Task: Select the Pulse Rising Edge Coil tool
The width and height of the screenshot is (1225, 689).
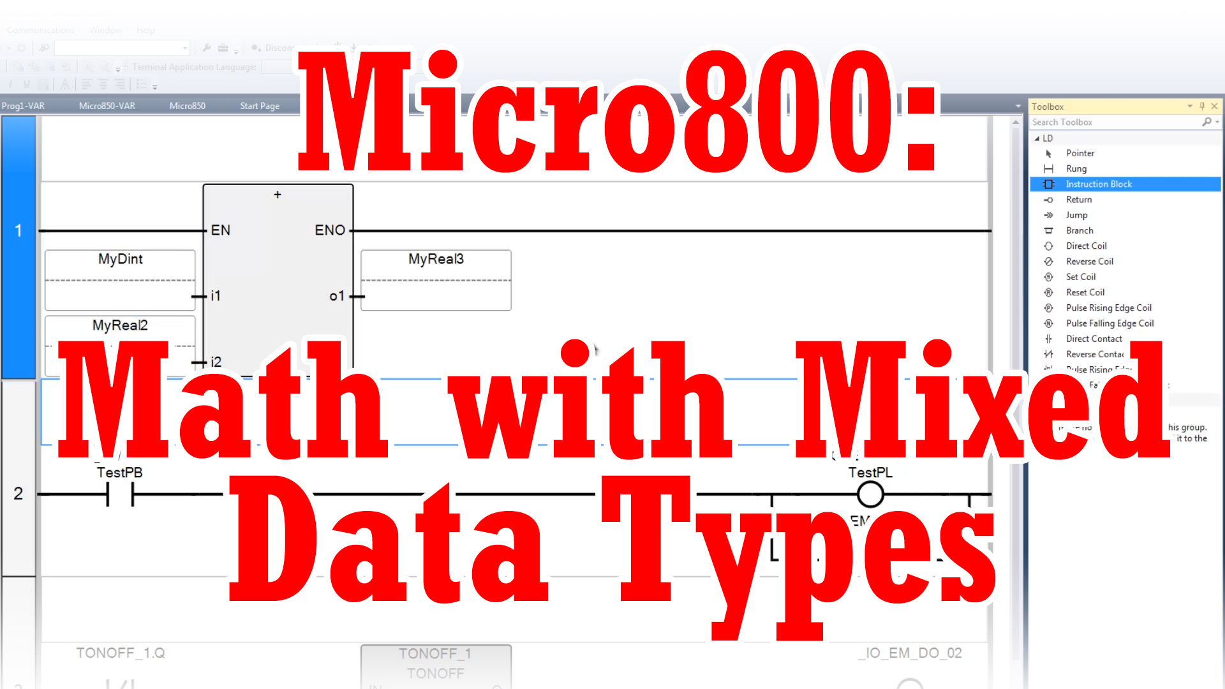Action: tap(1107, 307)
